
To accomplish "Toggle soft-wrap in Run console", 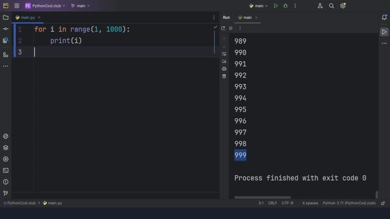I will (x=224, y=54).
